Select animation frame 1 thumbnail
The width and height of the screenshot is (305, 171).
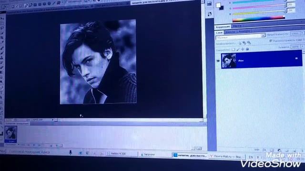10,133
